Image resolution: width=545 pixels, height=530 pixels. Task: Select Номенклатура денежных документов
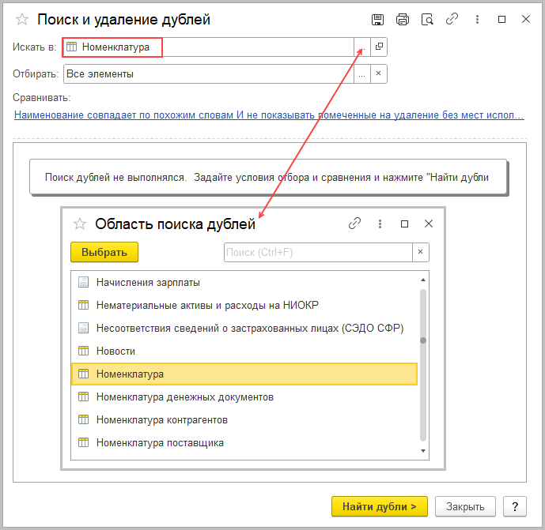(244, 397)
